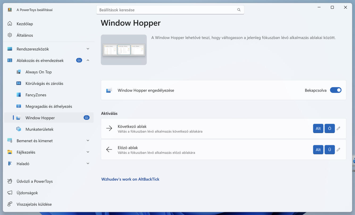Image resolution: width=355 pixels, height=215 pixels.
Task: Click the Aktiválás section heading
Action: 109,113
